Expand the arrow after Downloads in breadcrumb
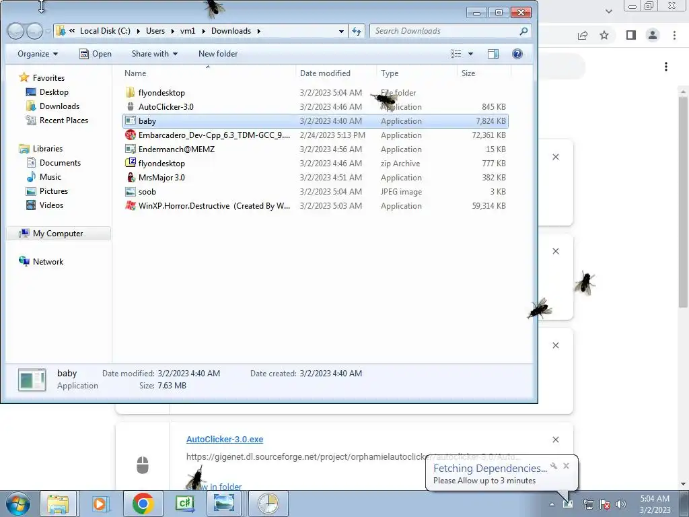The width and height of the screenshot is (689, 517). point(258,31)
